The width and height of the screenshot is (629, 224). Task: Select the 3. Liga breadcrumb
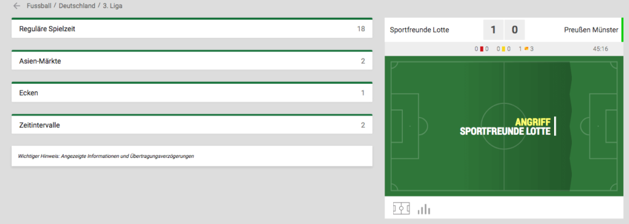tap(112, 6)
